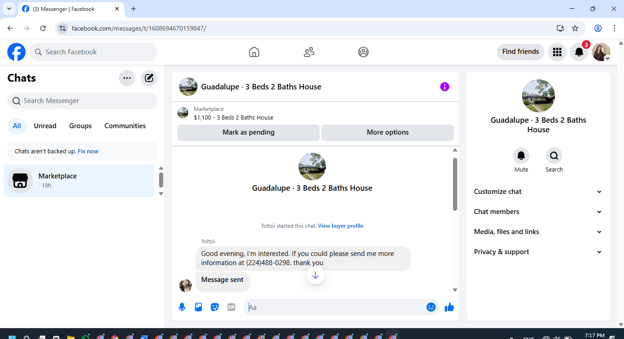This screenshot has height=339, width=624.
Task: Focus the Search Facebook field
Action: [x=93, y=52]
